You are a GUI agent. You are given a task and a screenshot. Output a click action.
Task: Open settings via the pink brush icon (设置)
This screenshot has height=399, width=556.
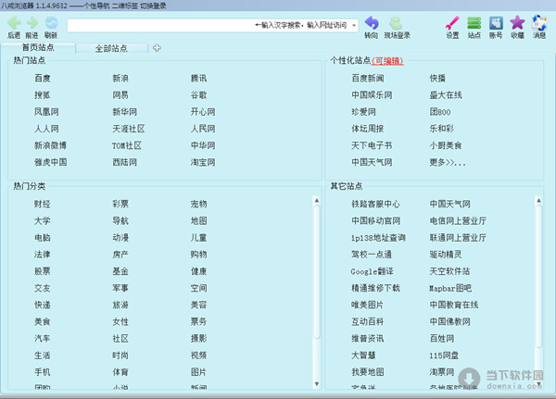coord(452,23)
